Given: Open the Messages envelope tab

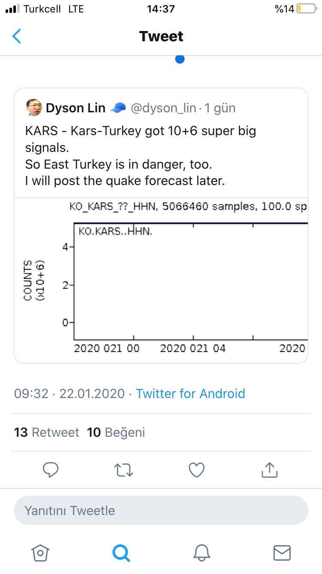Looking at the screenshot, I should pos(282,553).
